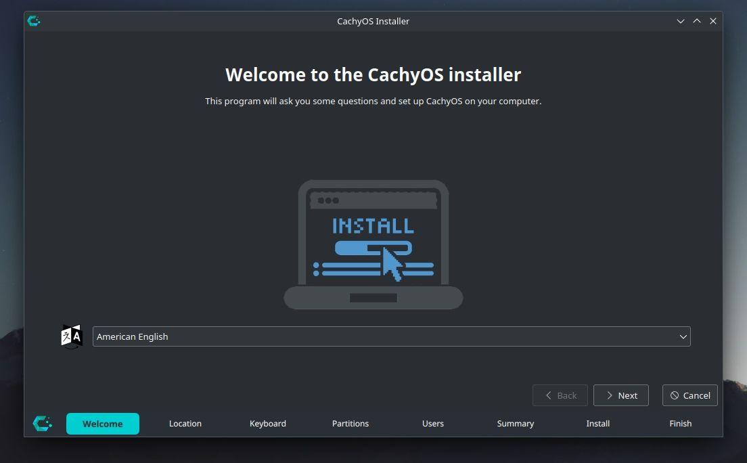Click the CachyOS logo in the title bar
The height and width of the screenshot is (463, 747).
(33, 21)
